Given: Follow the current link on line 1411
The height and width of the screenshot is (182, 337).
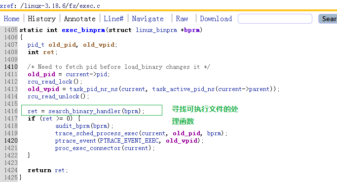Looking at the screenshot, I should (77, 74).
